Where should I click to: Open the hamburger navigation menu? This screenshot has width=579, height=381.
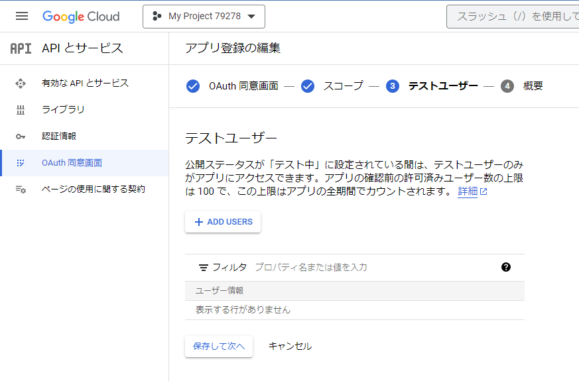(x=22, y=16)
